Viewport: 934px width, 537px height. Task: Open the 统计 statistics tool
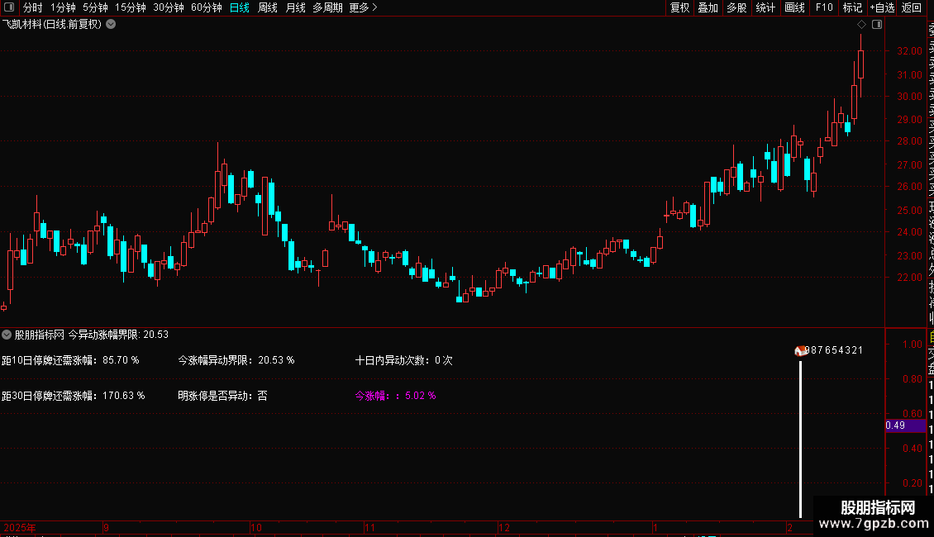[765, 7]
